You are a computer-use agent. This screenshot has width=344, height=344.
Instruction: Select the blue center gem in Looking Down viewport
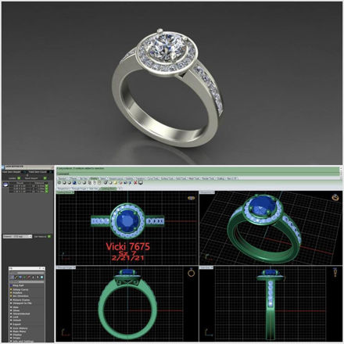click(127, 221)
